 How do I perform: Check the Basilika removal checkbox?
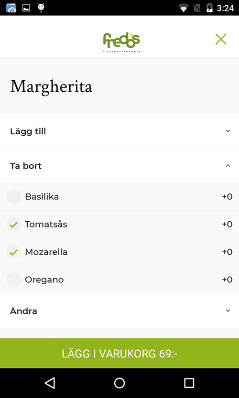tap(13, 196)
